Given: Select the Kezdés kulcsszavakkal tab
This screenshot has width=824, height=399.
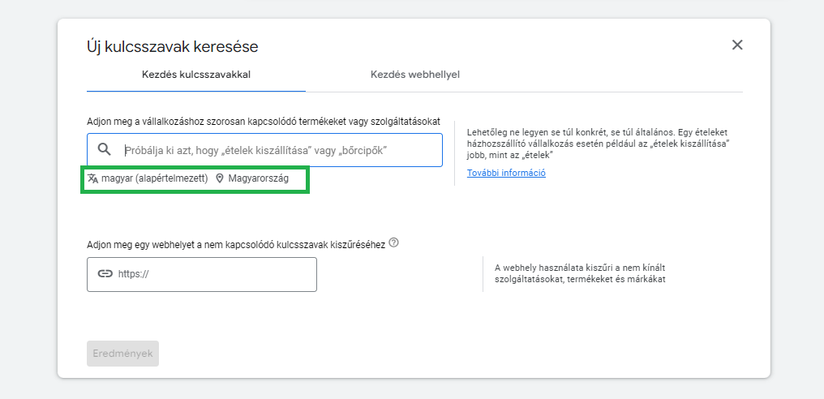Looking at the screenshot, I should [x=195, y=75].
